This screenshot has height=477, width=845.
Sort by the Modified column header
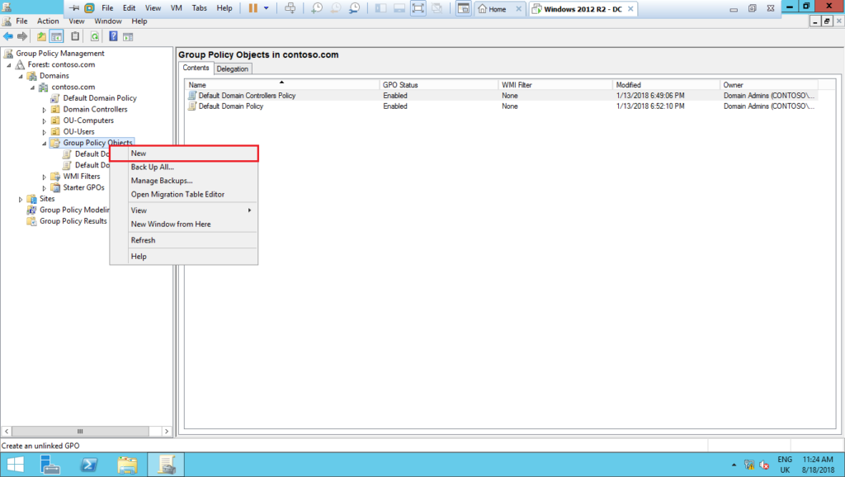pos(666,85)
